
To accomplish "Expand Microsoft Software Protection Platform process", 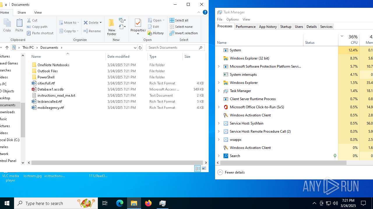I will 219,66.
